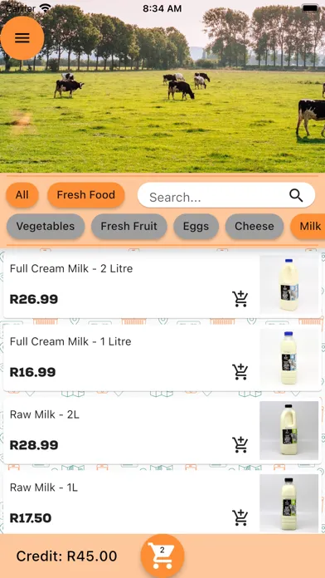
Task: Add Raw Milk 1L to cart
Action: pos(240,518)
